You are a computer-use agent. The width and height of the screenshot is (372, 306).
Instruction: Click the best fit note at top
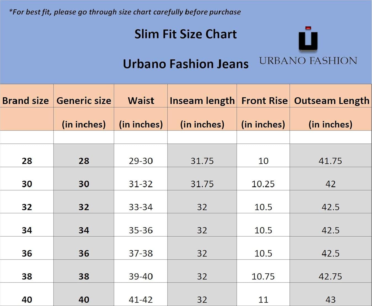point(125,12)
